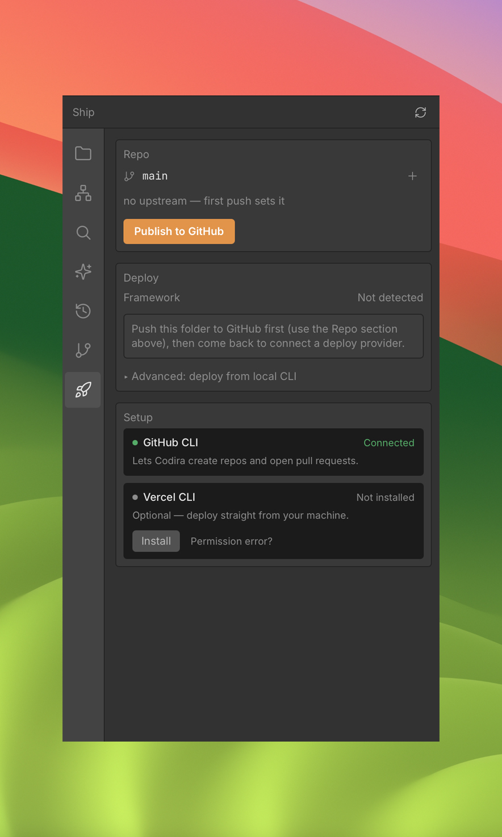
Task: Click the GitHub CLI row title
Action: point(170,442)
